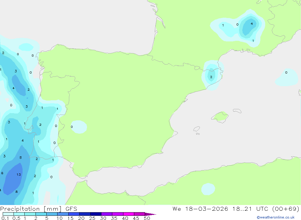Click Menorca island on the map
This screenshot has height=220, width=301.
[x=237, y=111]
